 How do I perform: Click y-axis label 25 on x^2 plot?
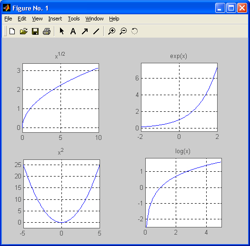[x=18, y=165]
